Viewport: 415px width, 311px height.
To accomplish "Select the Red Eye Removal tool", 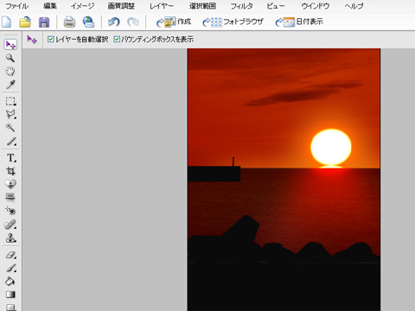I will pyautogui.click(x=10, y=211).
